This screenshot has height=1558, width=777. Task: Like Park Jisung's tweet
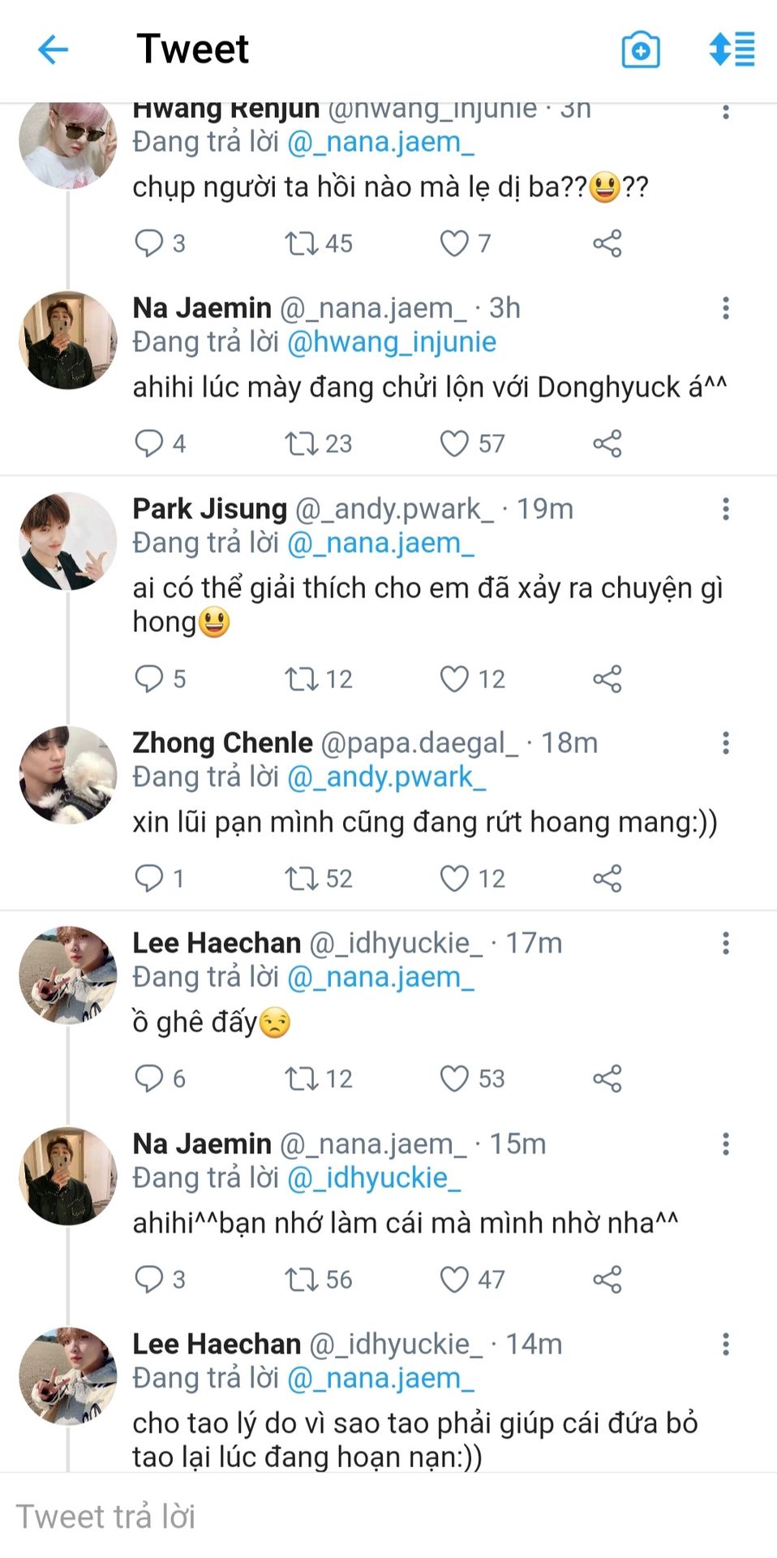454,678
